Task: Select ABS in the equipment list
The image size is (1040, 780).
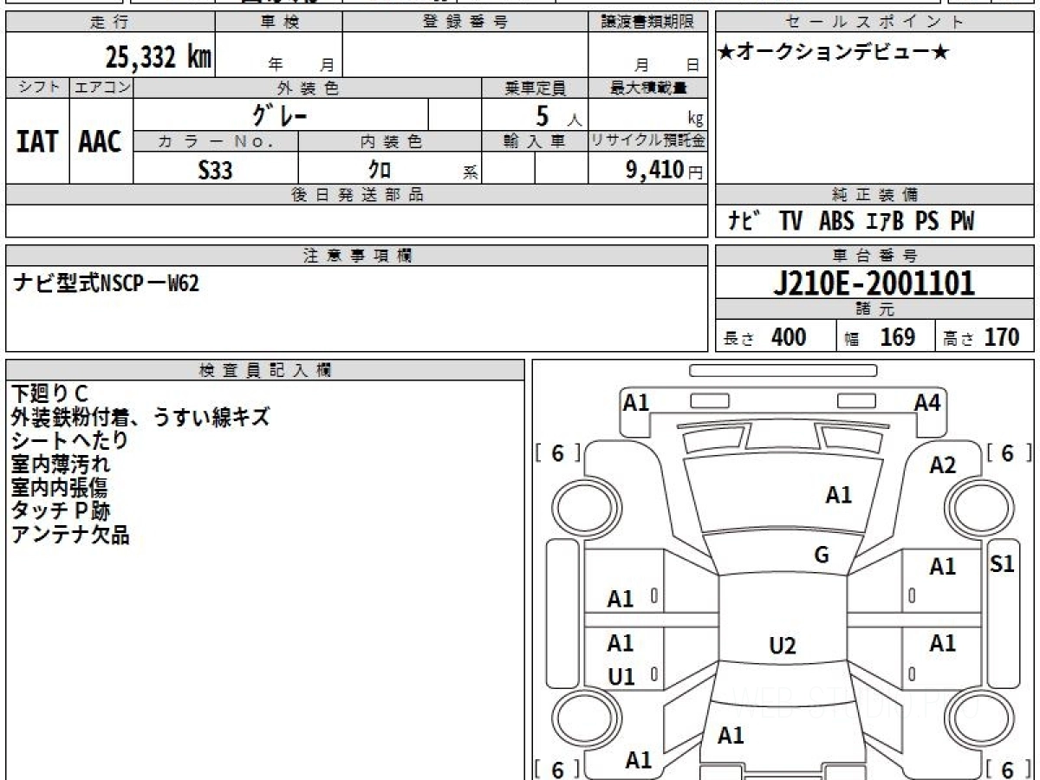Action: click(x=836, y=222)
